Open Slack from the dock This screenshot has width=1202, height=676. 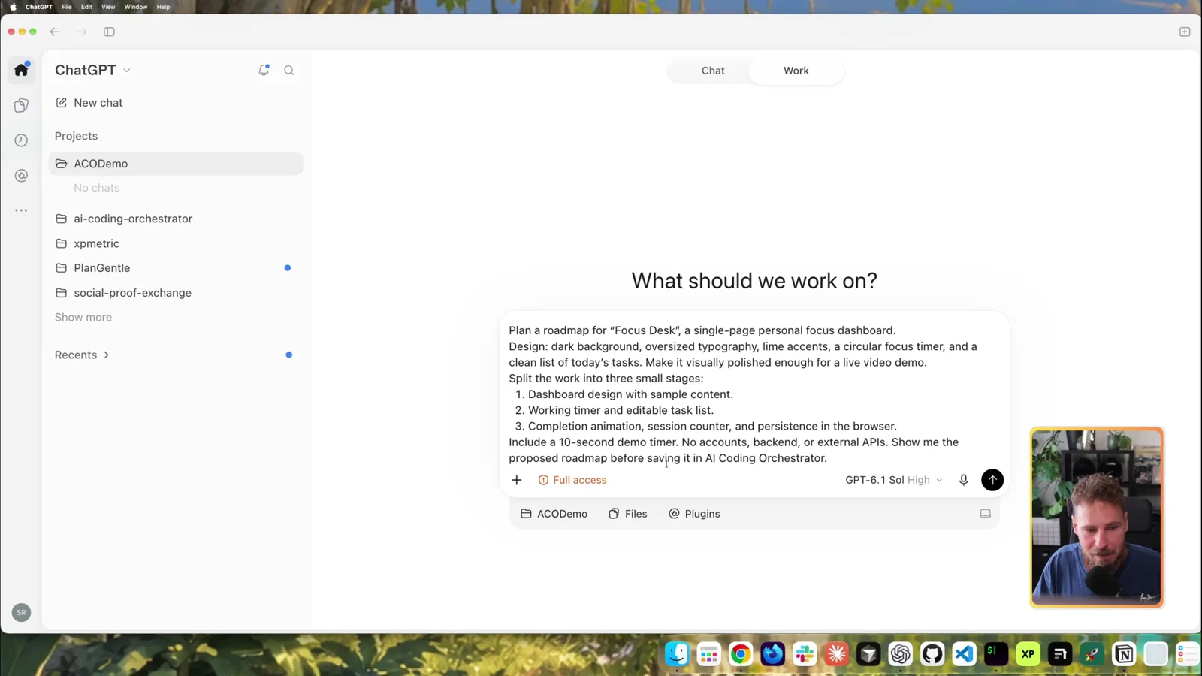tap(805, 654)
